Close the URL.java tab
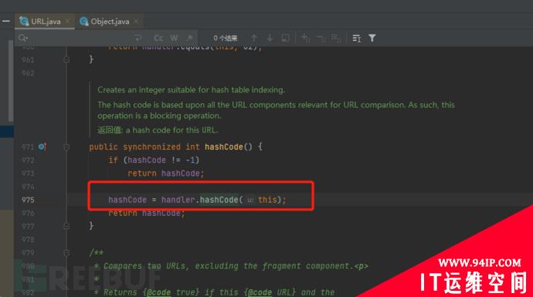 [x=67, y=21]
